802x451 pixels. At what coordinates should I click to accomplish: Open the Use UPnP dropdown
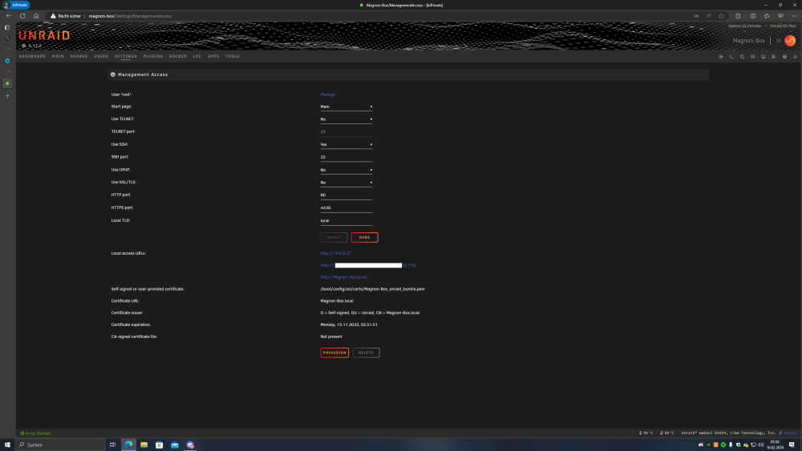[346, 170]
